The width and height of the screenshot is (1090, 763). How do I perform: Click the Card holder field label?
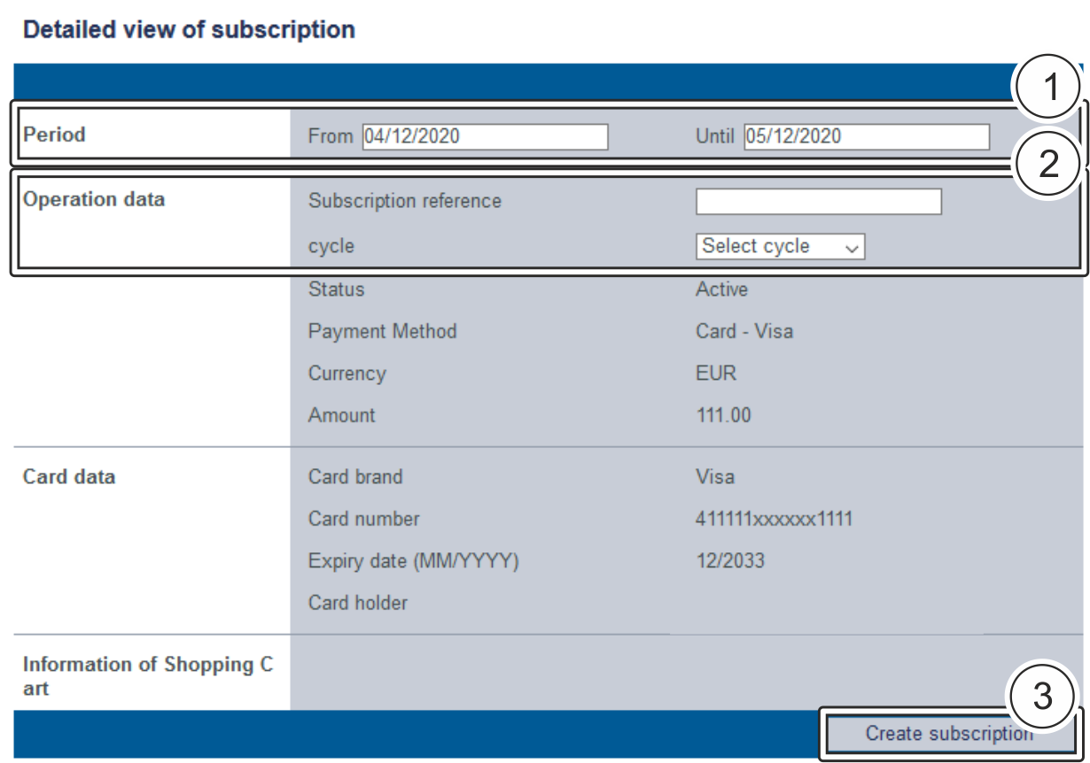[x=358, y=604]
